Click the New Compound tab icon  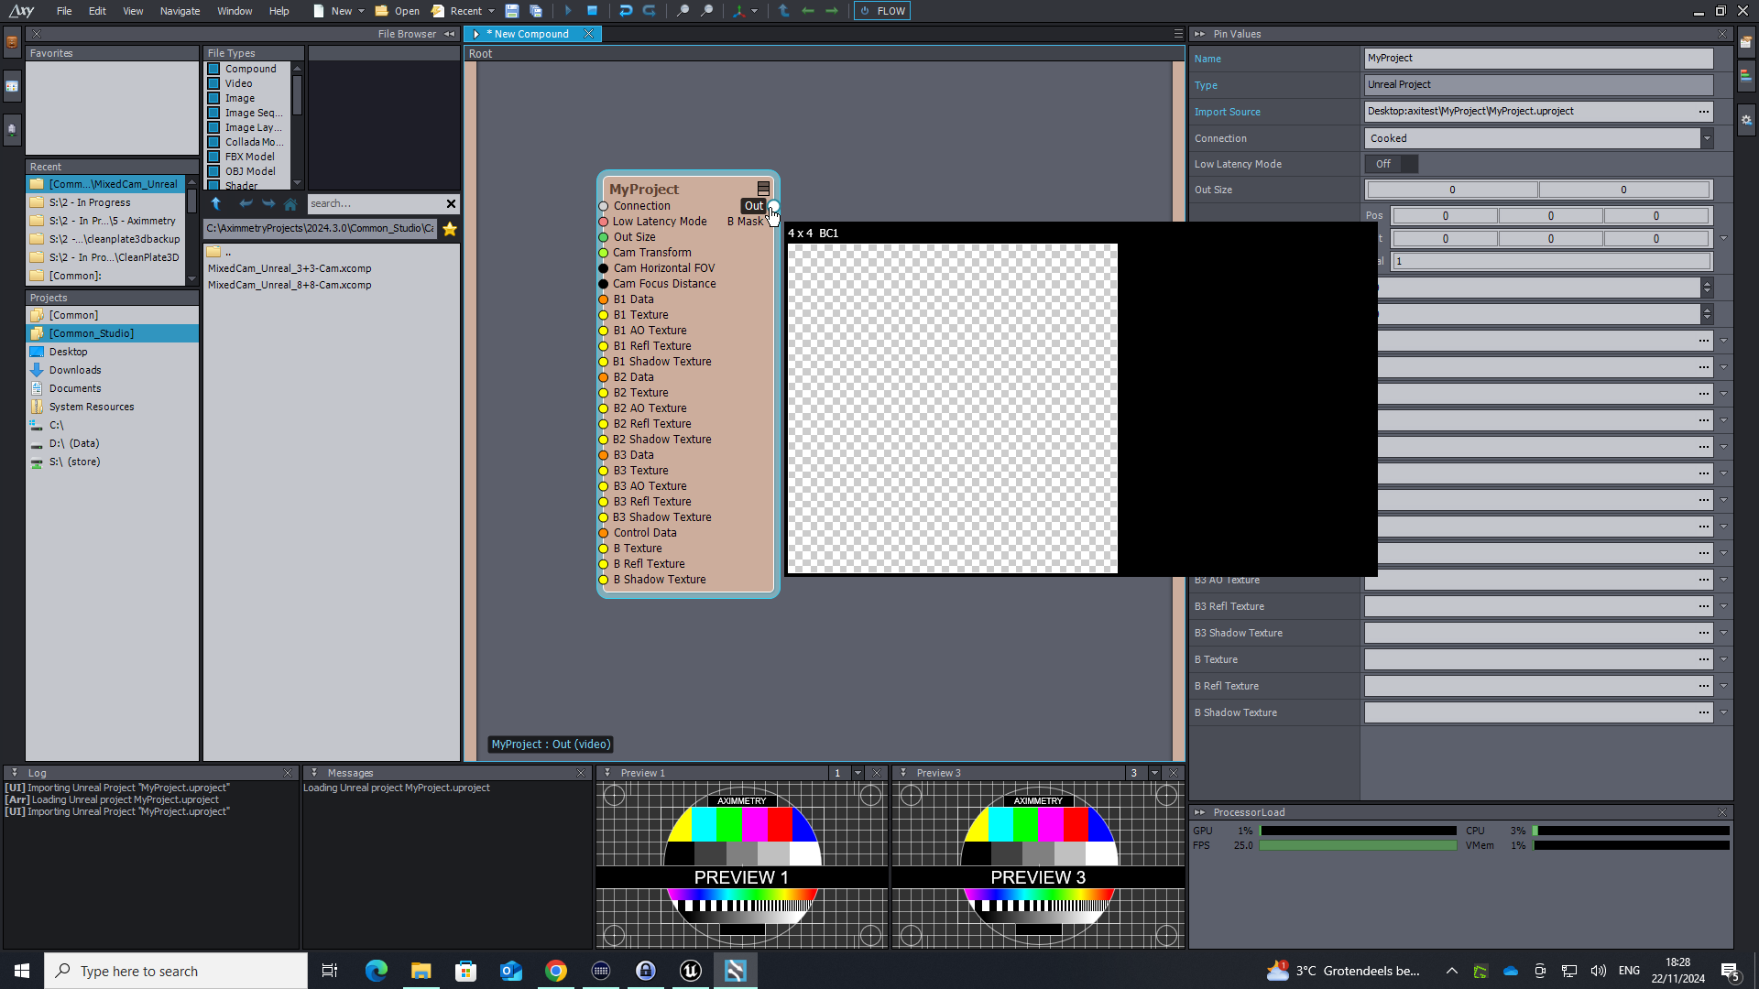tap(477, 33)
